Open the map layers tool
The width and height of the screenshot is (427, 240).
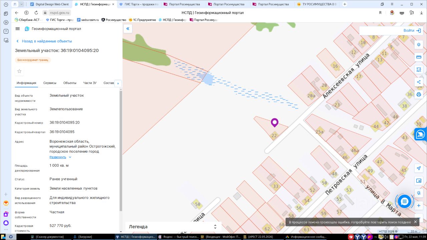tap(419, 45)
